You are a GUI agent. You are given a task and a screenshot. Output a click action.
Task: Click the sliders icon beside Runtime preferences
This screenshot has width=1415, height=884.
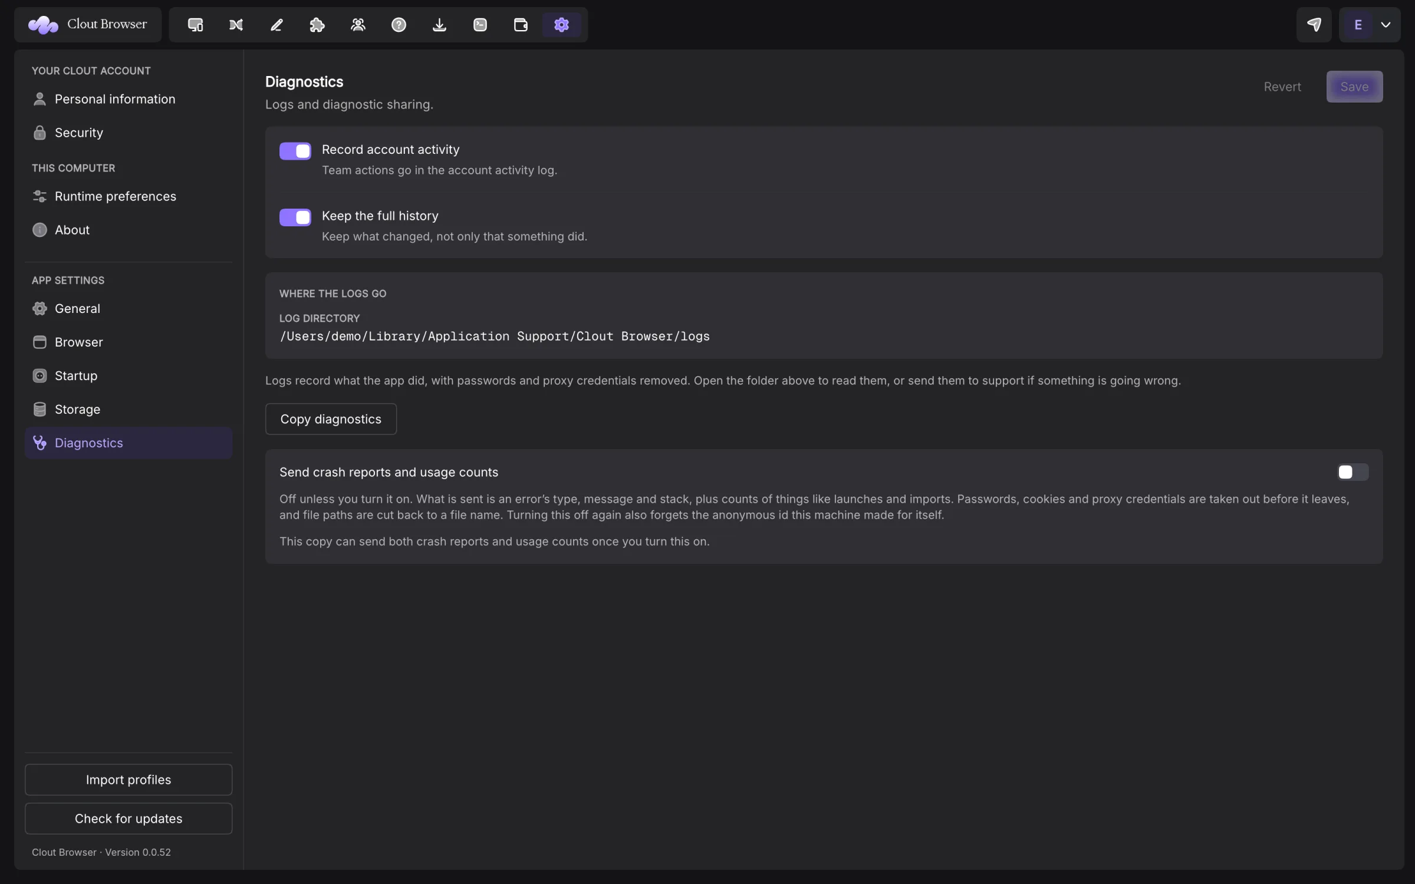pos(40,196)
